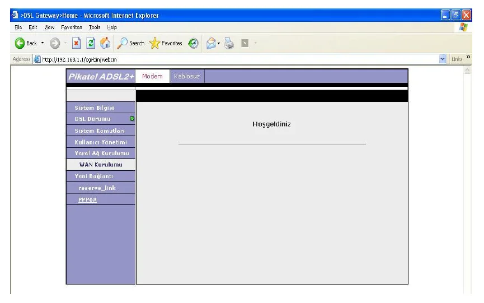This screenshot has width=484, height=303.
Task: Expand the Links toolbar chevron
Action: tap(469, 59)
